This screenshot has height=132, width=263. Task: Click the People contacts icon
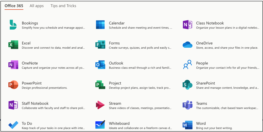pyautogui.click(x=188, y=65)
